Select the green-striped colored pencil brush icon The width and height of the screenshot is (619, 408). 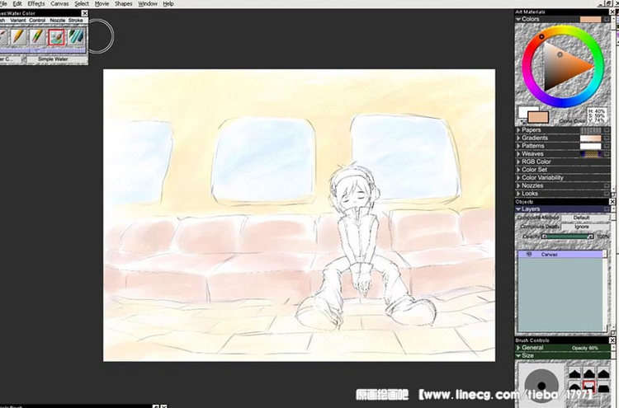click(x=37, y=37)
